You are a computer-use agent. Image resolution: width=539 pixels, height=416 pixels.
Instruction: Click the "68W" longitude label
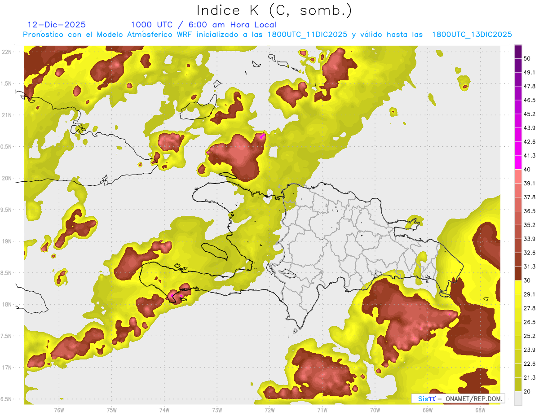[x=480, y=410]
